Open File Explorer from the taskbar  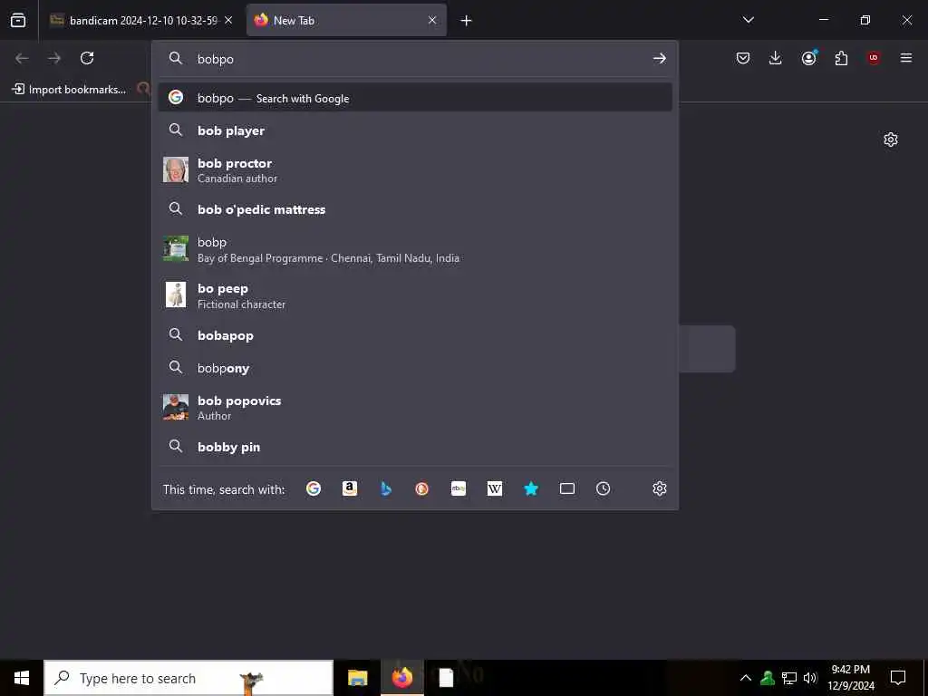tap(357, 678)
